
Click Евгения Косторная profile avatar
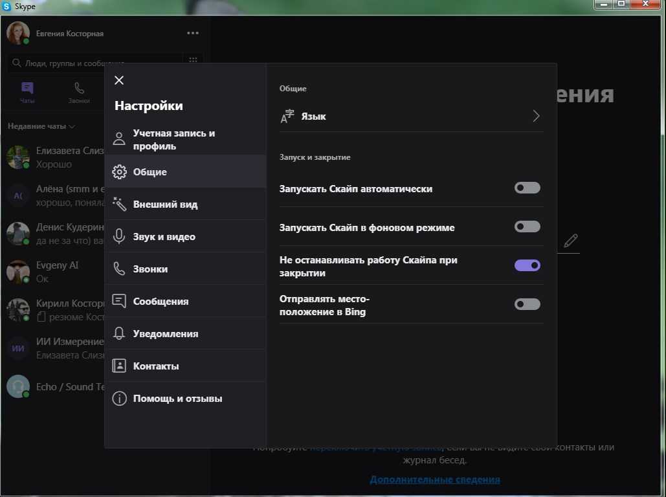18,33
